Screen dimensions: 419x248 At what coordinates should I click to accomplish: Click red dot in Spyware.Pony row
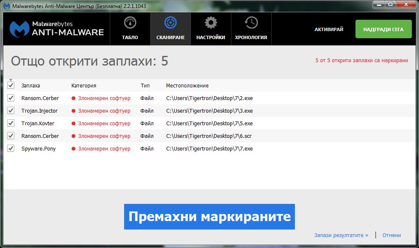74,149
